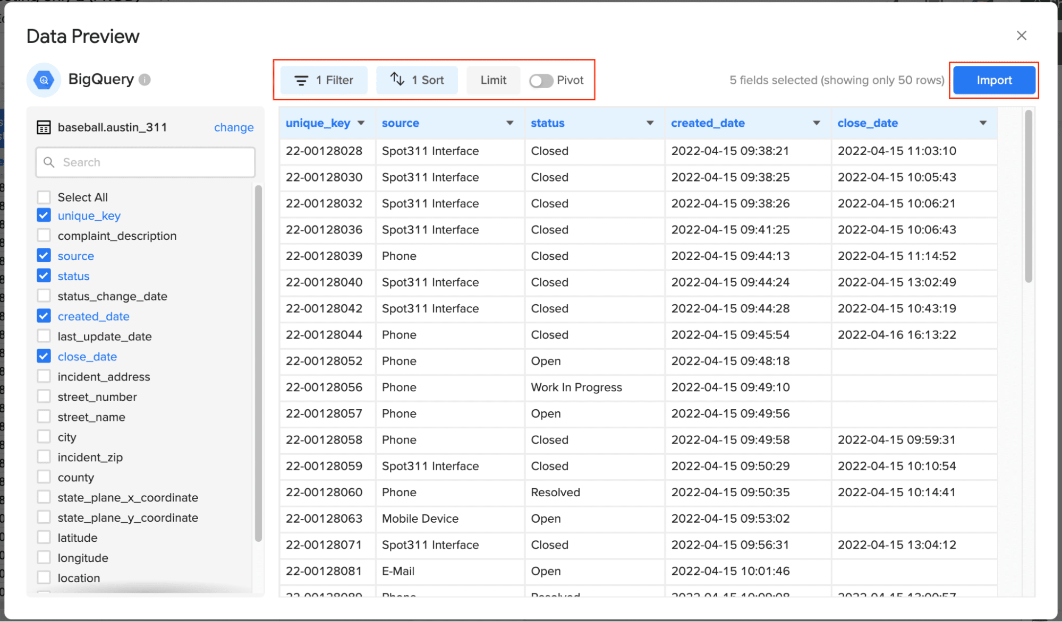Open the status column dropdown arrow
This screenshot has width=1062, height=622.
(x=650, y=123)
